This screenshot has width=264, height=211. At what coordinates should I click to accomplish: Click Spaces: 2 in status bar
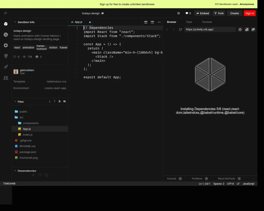coord(219,184)
